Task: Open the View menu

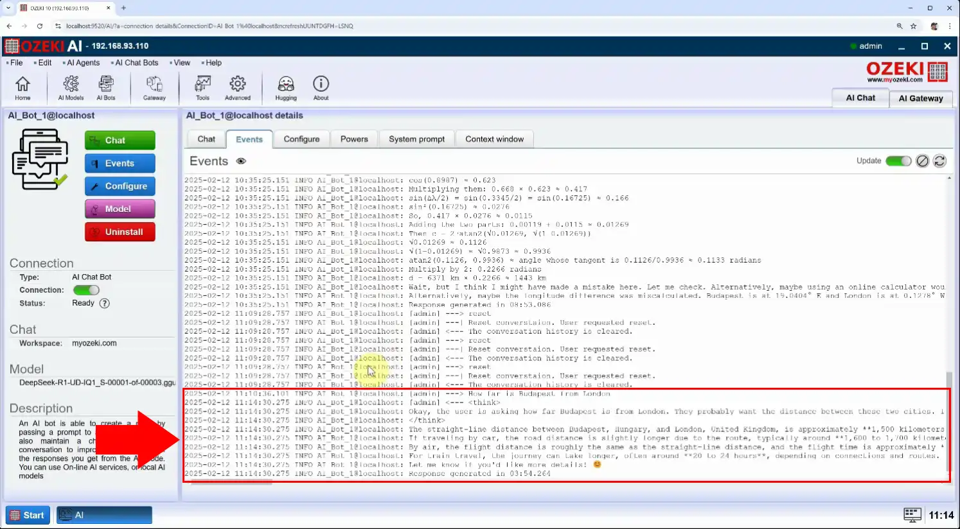Action: pyautogui.click(x=181, y=63)
